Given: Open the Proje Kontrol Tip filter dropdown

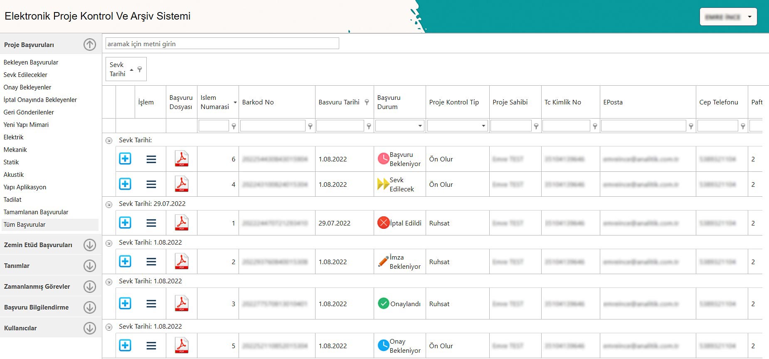Looking at the screenshot, I should click(483, 126).
